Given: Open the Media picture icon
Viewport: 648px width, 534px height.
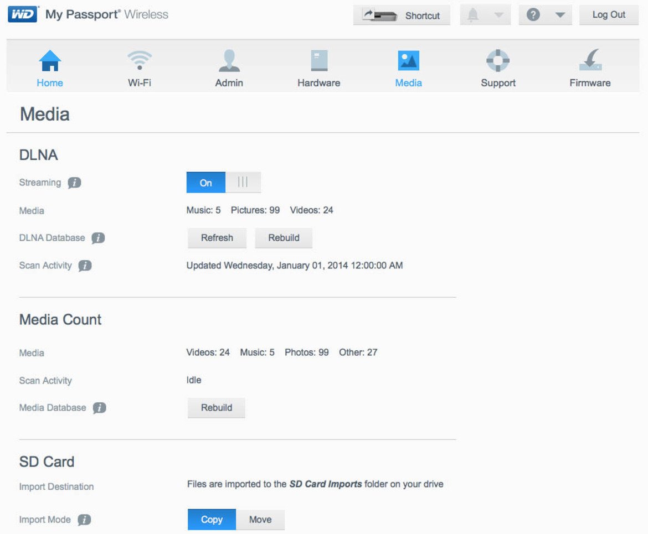Looking at the screenshot, I should [x=408, y=61].
